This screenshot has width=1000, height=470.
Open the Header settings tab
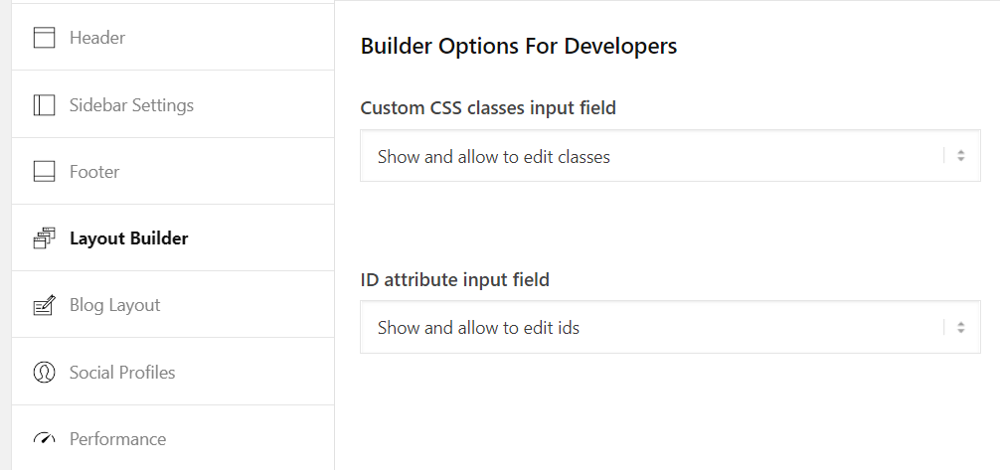(173, 37)
